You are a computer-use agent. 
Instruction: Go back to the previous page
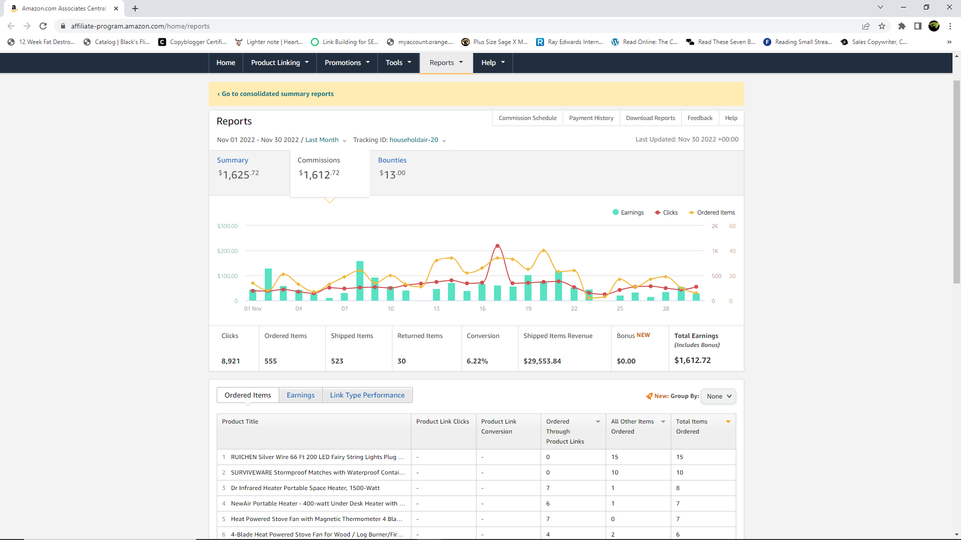point(11,26)
